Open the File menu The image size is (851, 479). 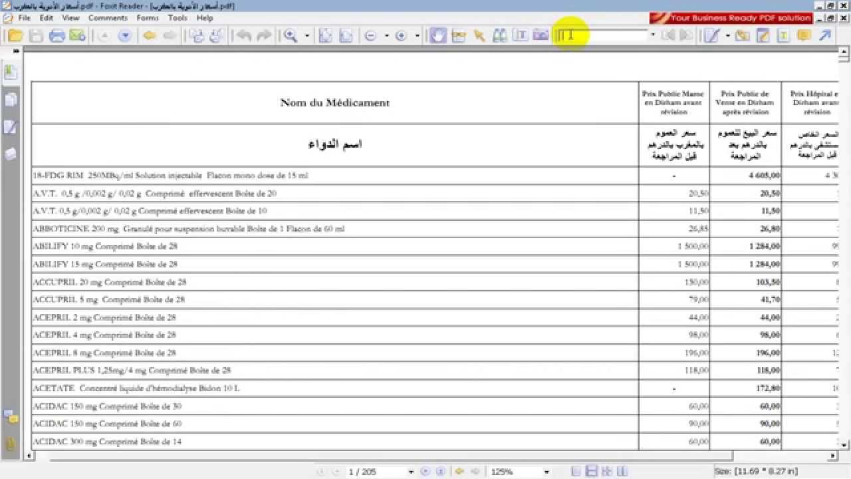click(24, 18)
